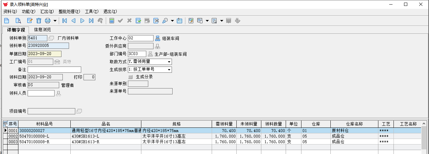This screenshot has width=429, height=154.
Task: Click the new document toolbar icon
Action: (x=7, y=21)
